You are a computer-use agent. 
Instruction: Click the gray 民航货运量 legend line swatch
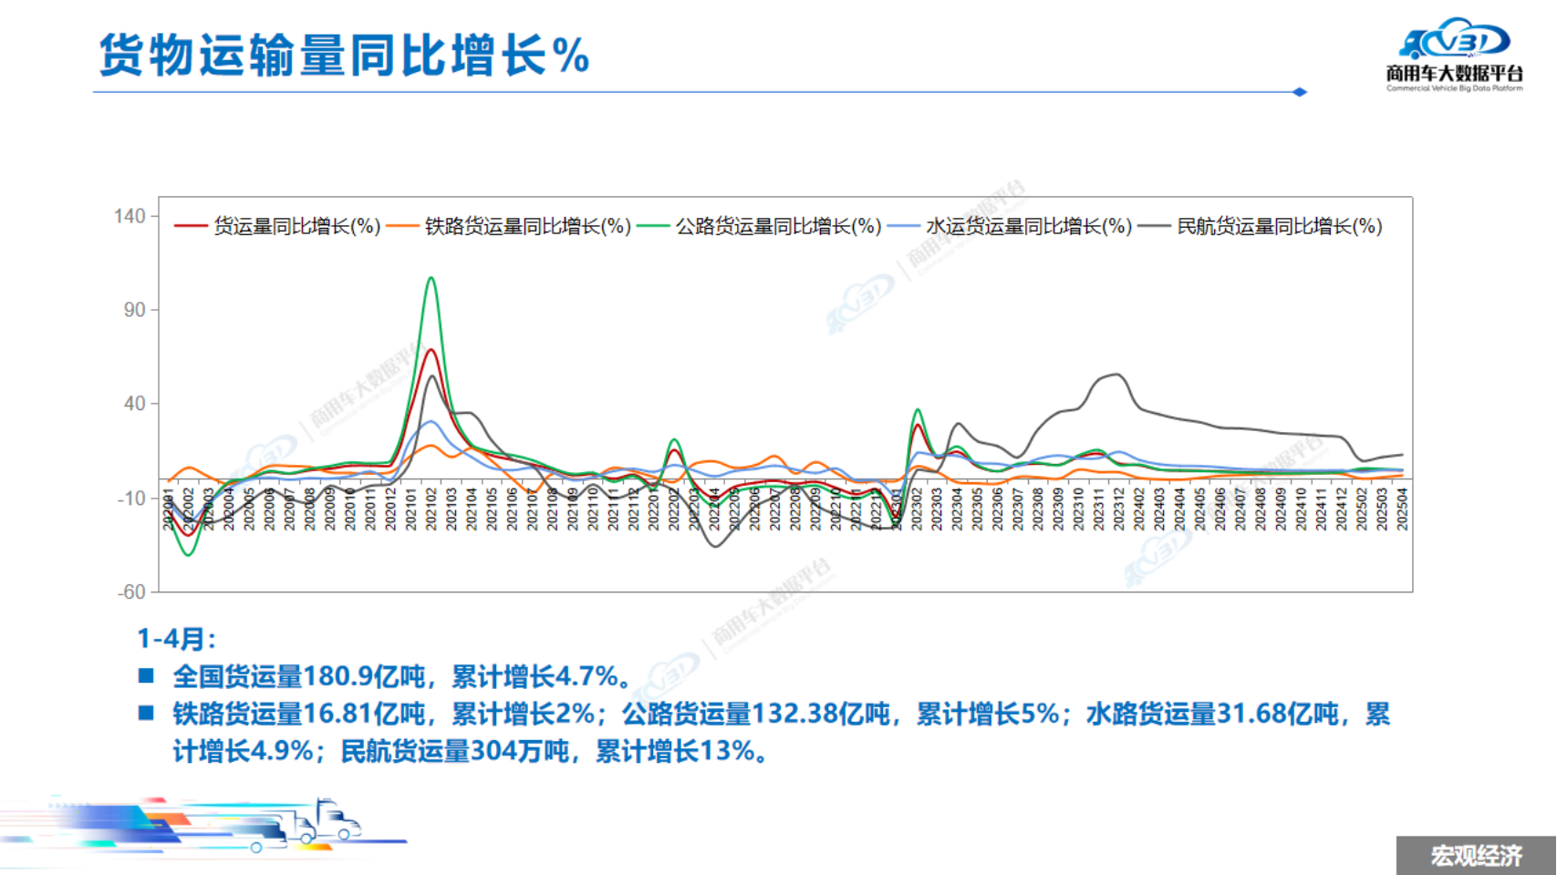point(1154,226)
